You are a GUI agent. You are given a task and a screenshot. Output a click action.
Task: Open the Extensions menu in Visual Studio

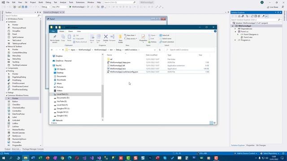coord(80,2)
